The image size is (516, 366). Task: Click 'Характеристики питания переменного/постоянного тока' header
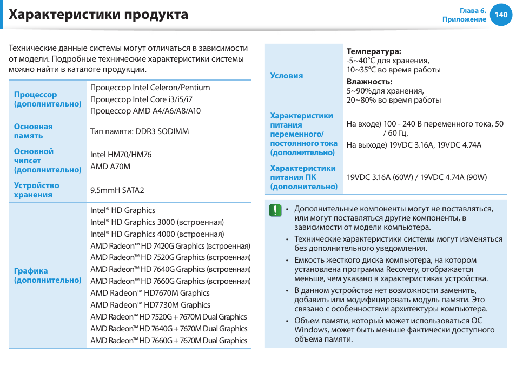(x=304, y=134)
